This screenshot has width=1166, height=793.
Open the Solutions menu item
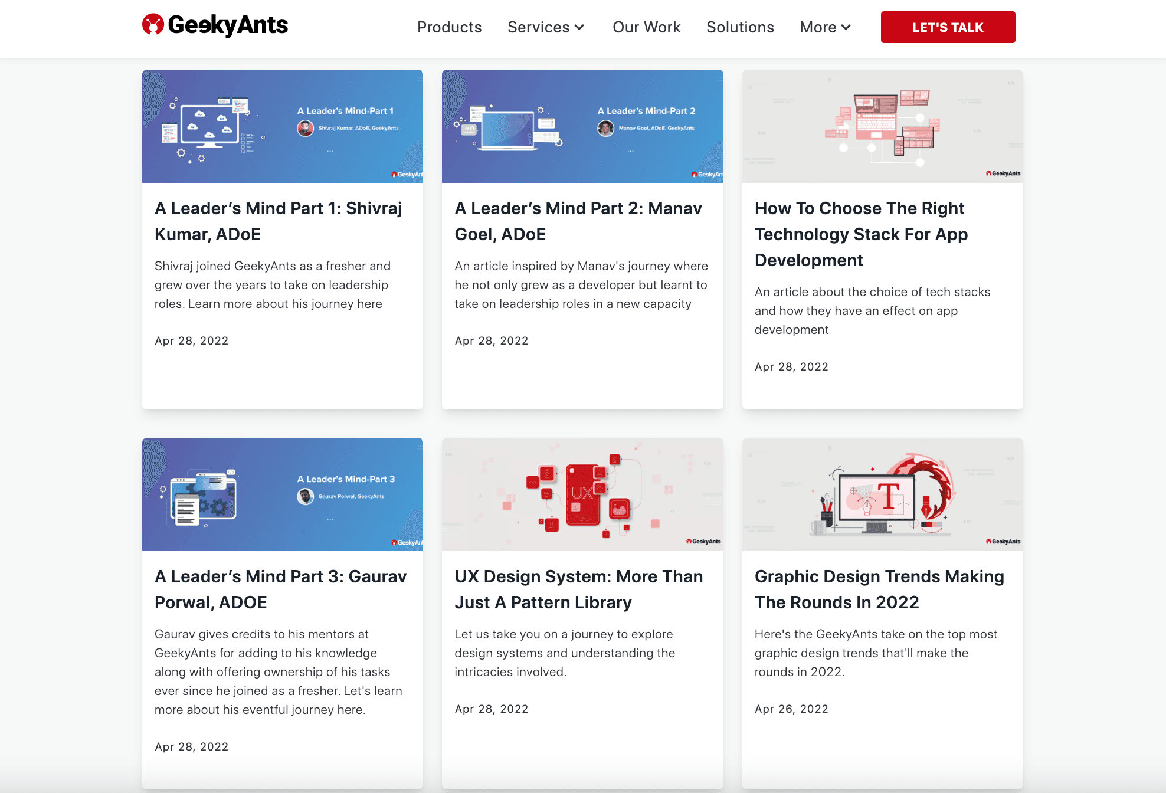(x=740, y=27)
